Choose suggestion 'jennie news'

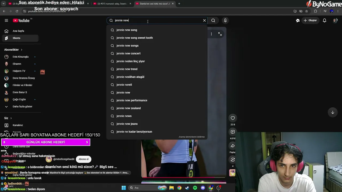(157, 116)
